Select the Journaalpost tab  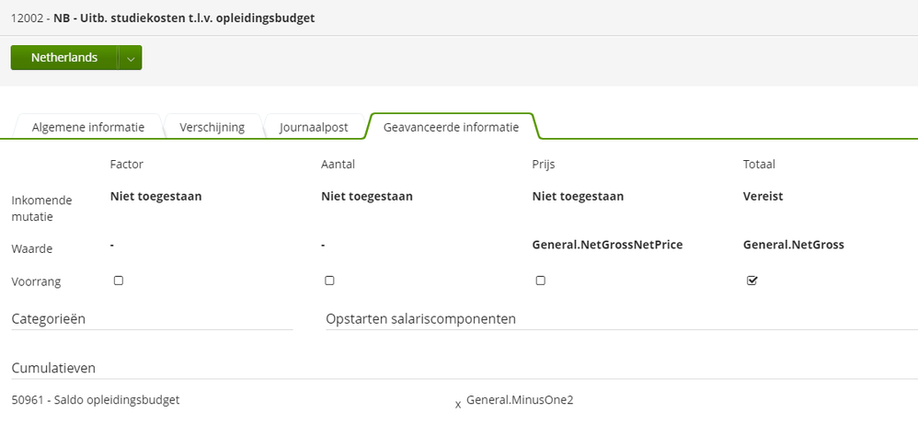click(x=314, y=127)
